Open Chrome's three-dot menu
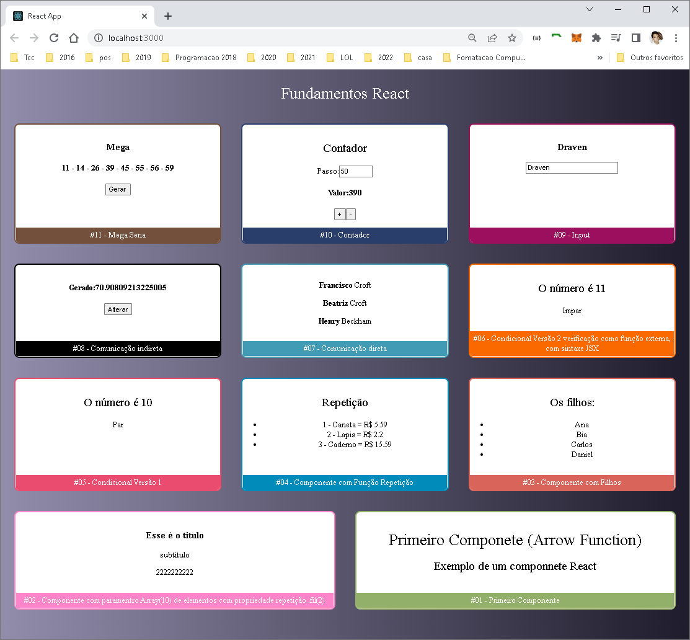Screen dimensions: 690x640 676,38
